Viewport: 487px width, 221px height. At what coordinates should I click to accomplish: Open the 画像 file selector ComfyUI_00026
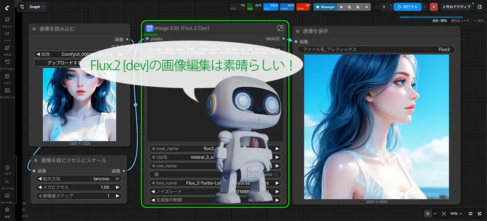(x=79, y=54)
